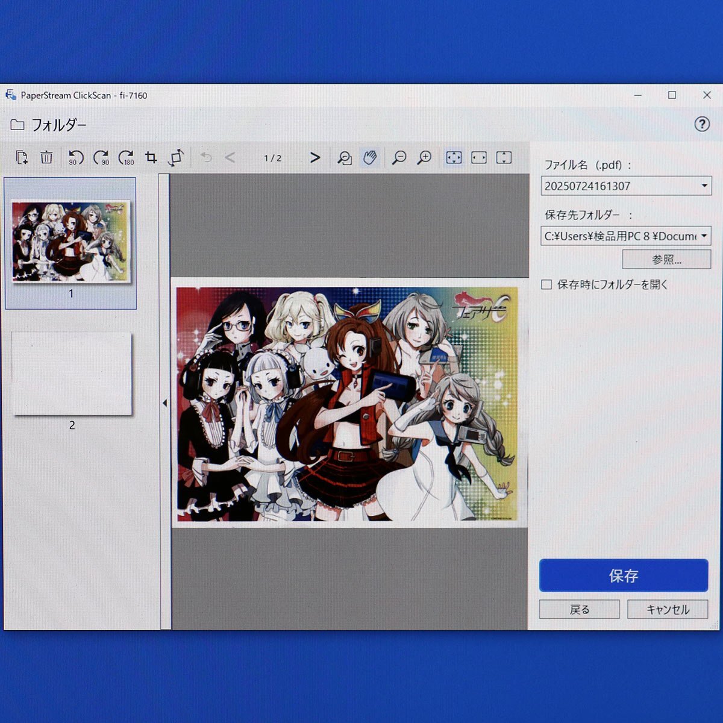Fit page to window height
This screenshot has width=723, height=723.
504,158
